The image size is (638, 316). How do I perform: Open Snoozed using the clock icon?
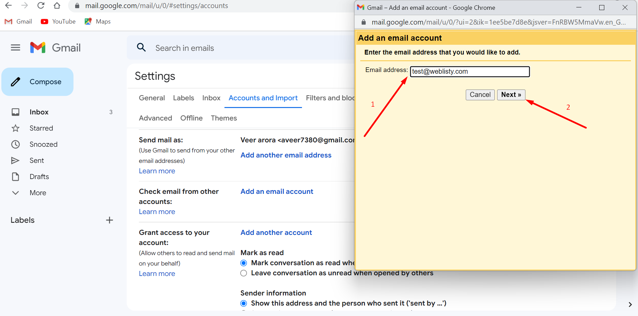16,144
